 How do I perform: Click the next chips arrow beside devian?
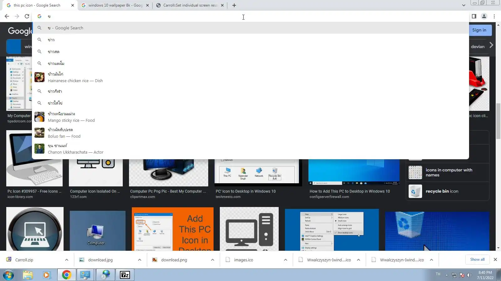click(x=491, y=45)
